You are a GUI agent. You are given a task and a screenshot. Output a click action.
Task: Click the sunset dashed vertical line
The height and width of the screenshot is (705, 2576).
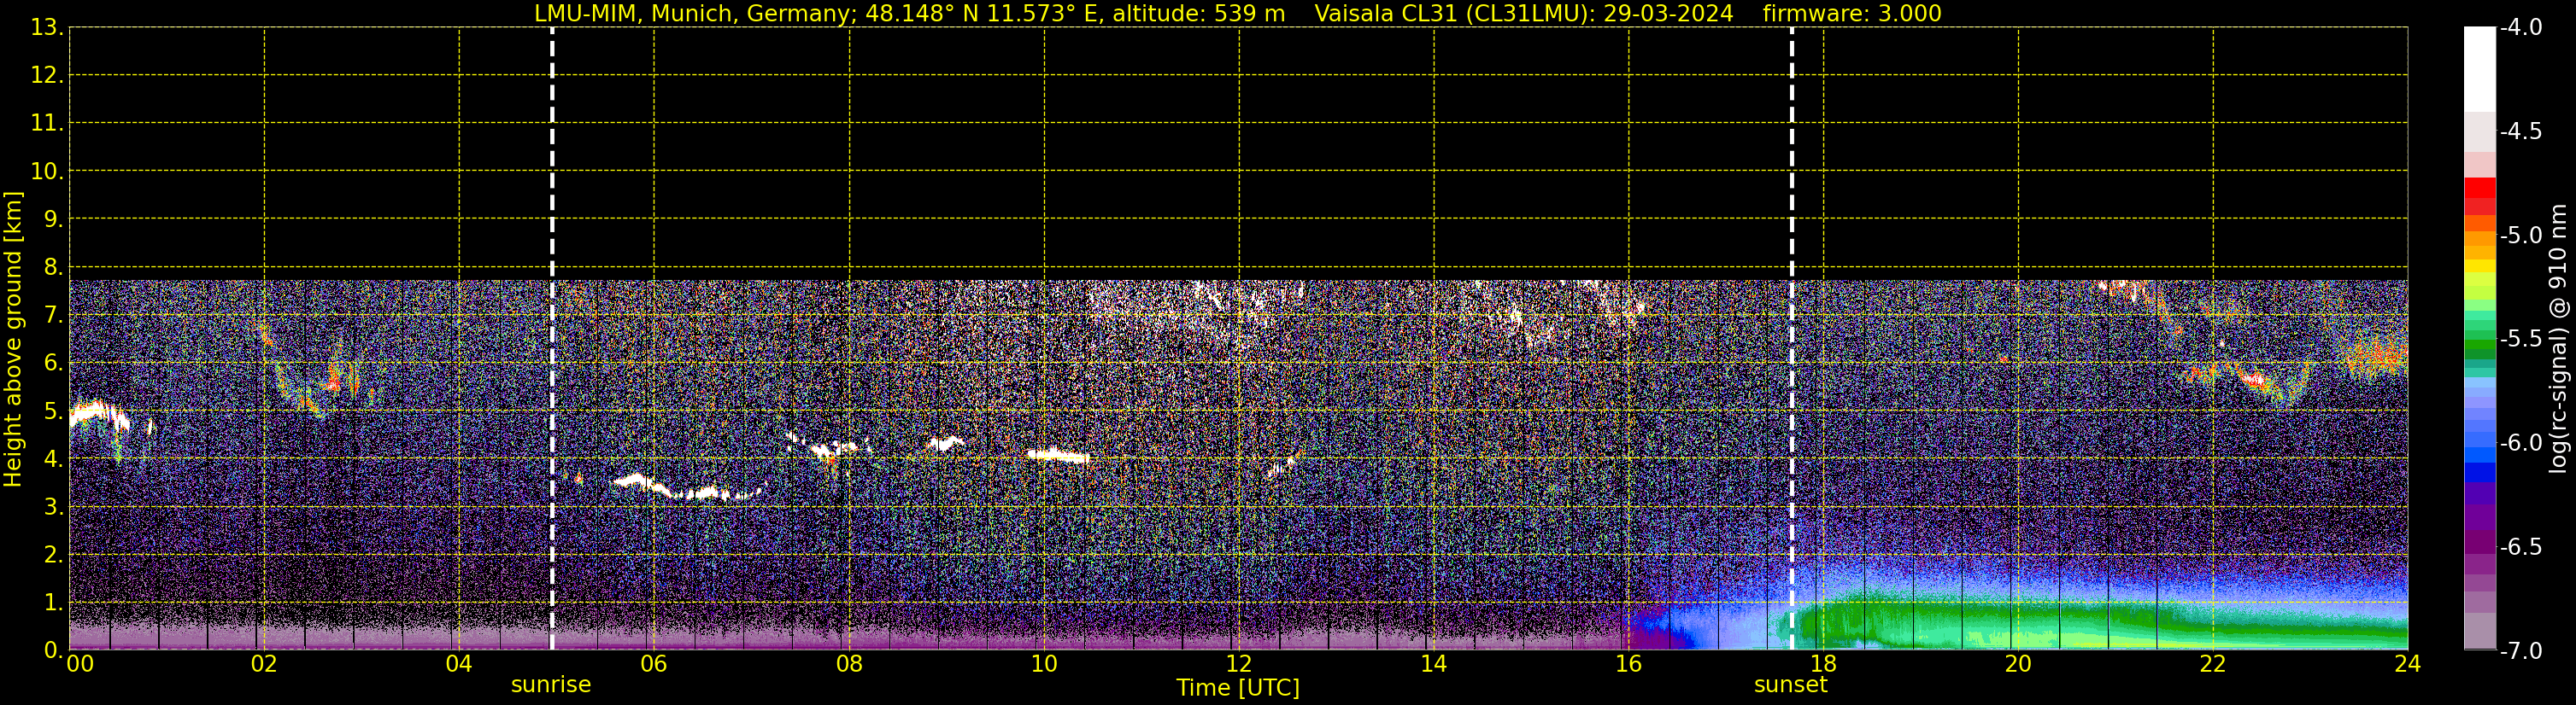1791,337
